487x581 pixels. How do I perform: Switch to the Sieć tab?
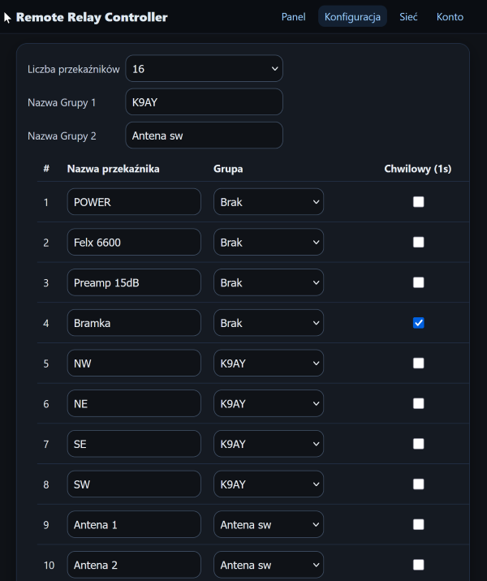pyautogui.click(x=408, y=17)
